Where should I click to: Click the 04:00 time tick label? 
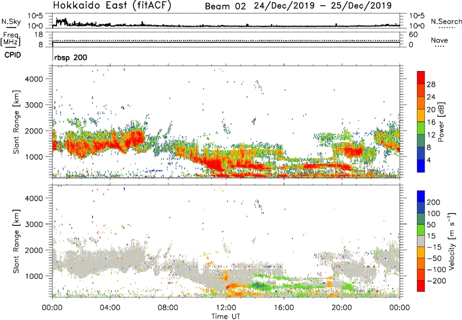110,308
